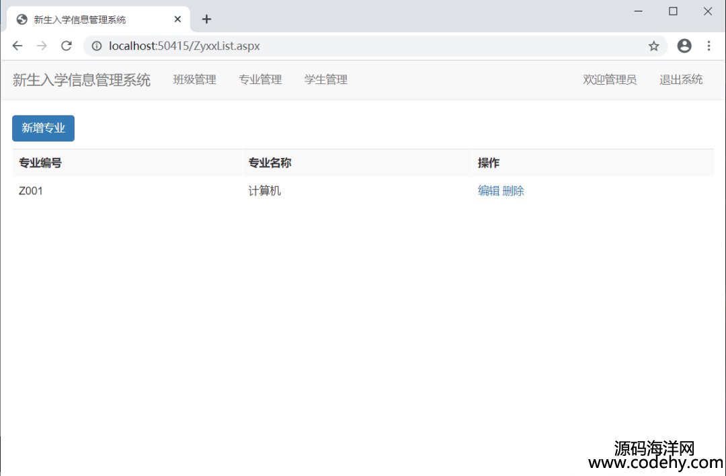Select the 新生入学信息管理系统 browser tab

point(87,19)
